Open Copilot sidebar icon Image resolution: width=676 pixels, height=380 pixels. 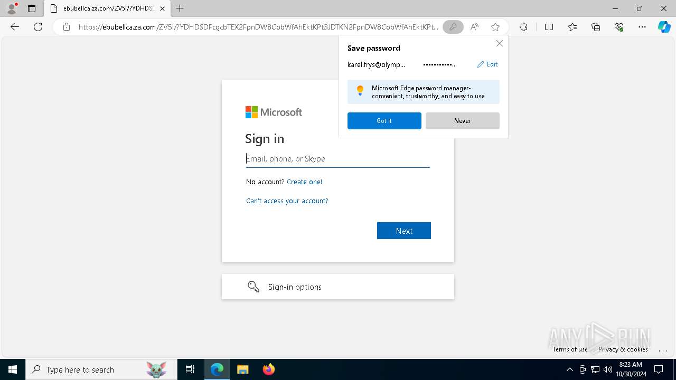click(x=664, y=27)
